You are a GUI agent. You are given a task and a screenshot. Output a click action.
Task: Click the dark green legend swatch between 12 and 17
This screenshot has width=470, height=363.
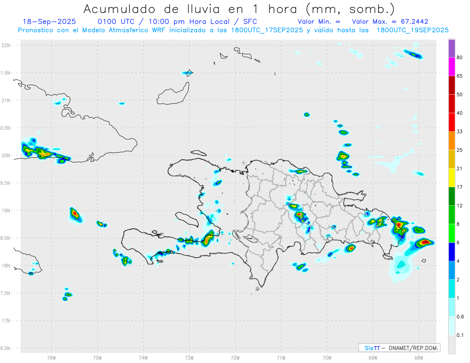(x=452, y=196)
